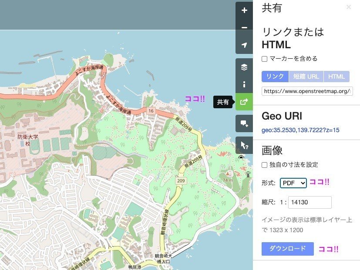Click the ダウンロード button

point(287,249)
